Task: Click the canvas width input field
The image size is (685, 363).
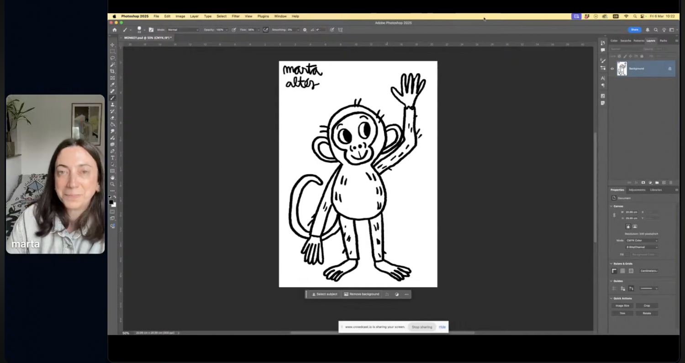Action: (632, 212)
